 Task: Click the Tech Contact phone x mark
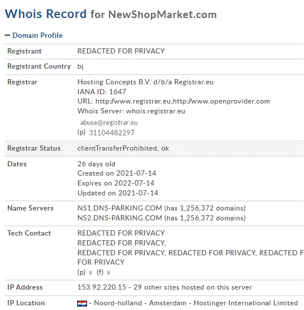coord(91,273)
